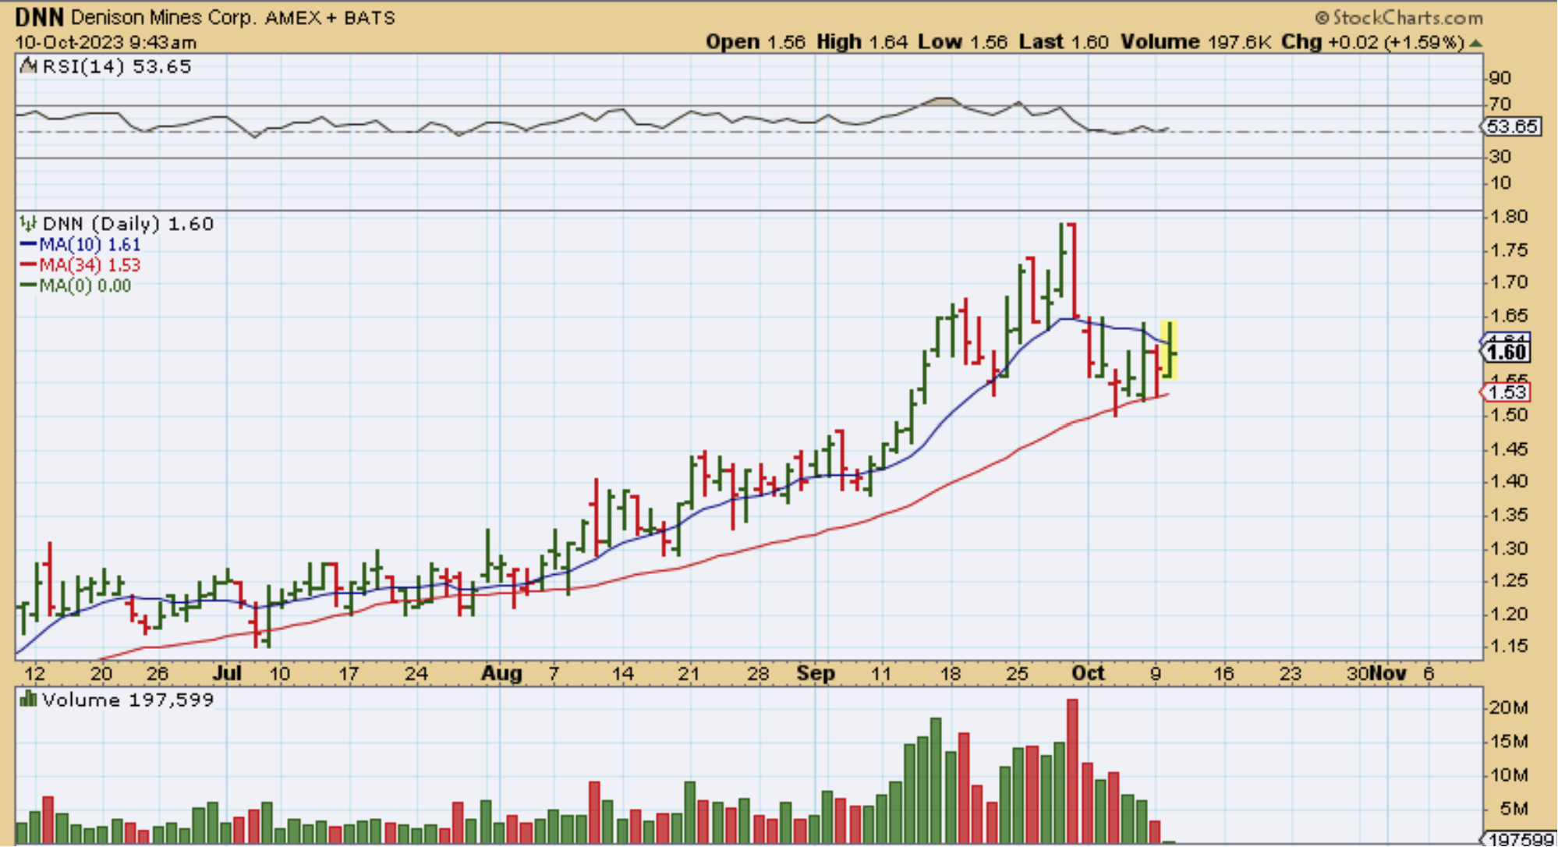
Task: Click the yellow highlighted latest price bar
Action: [x=1169, y=350]
